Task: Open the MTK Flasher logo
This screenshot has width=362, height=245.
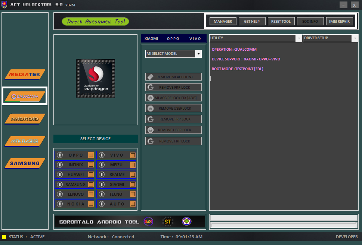Action: click(25, 141)
